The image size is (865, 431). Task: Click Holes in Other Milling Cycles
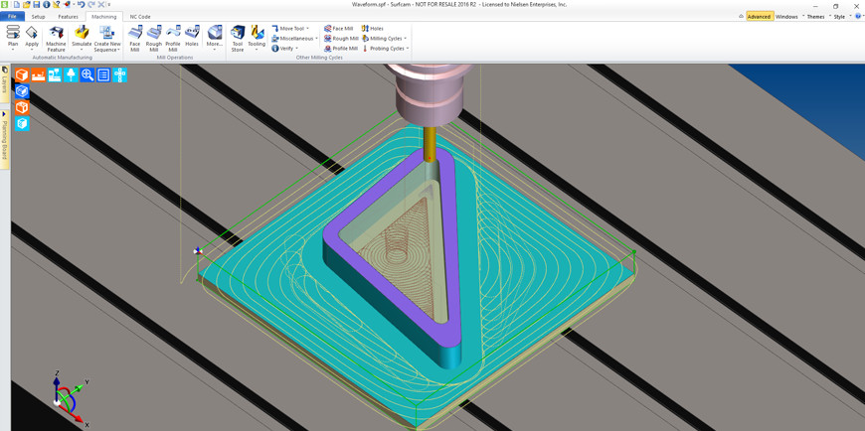click(x=373, y=28)
